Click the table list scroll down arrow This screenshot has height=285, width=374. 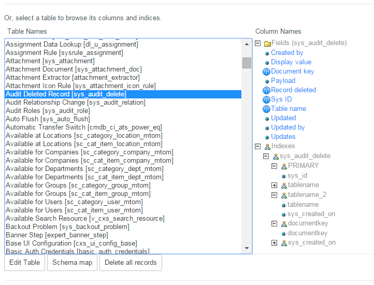pos(247,248)
